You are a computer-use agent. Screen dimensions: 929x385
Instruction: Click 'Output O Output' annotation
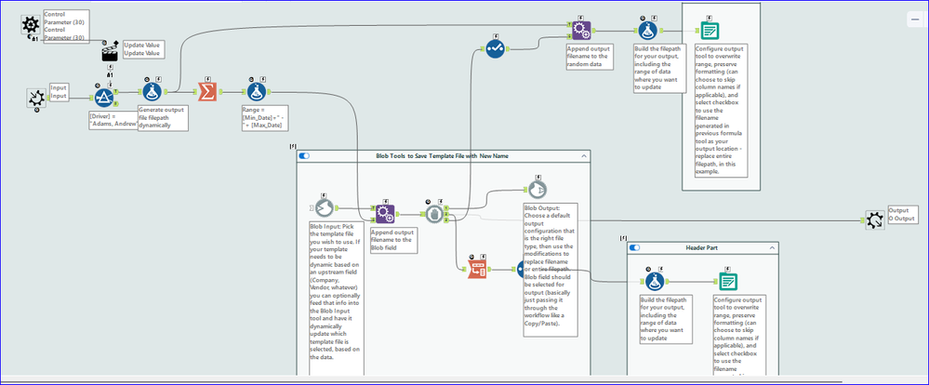pyautogui.click(x=903, y=215)
